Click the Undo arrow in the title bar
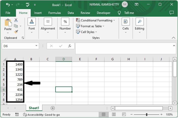 pyautogui.click(x=8, y=5)
